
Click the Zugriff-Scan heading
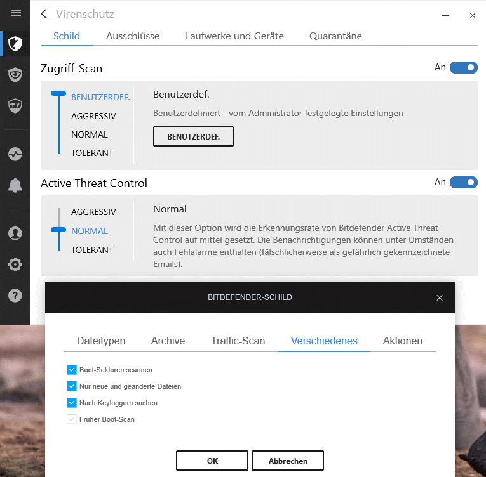pos(71,69)
